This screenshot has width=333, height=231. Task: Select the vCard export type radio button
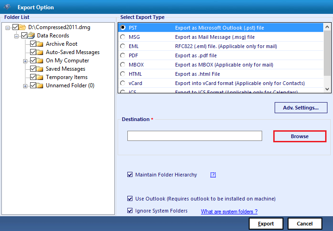[123, 83]
